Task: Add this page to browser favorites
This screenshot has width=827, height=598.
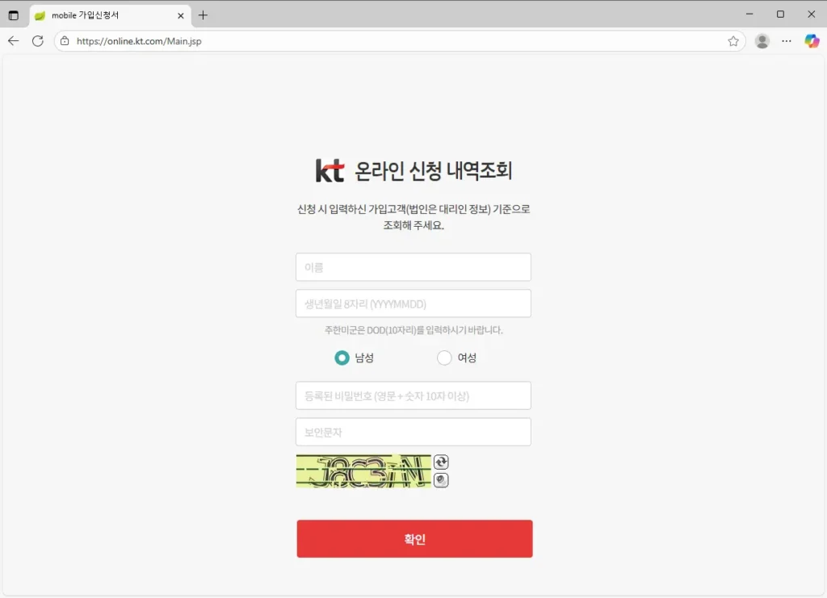Action: [x=733, y=41]
